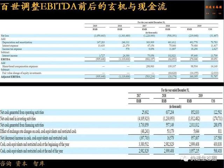Click the 智库 text in the footer
The height and width of the screenshot is (168, 224).
pos(39,163)
